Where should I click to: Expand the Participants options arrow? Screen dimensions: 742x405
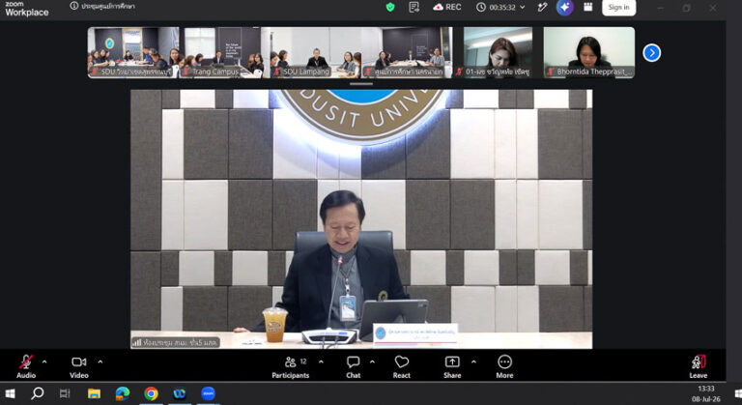321,362
